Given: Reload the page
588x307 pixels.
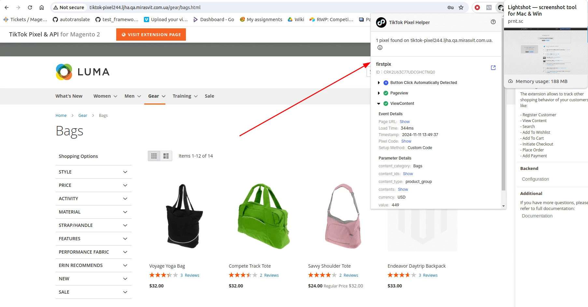Looking at the screenshot, I should (30, 7).
